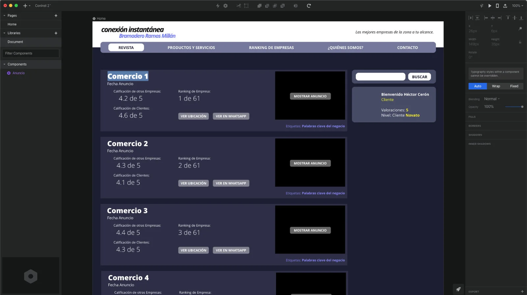Open the 100% zoom level dropdown
This screenshot has height=295, width=527.
517,6
